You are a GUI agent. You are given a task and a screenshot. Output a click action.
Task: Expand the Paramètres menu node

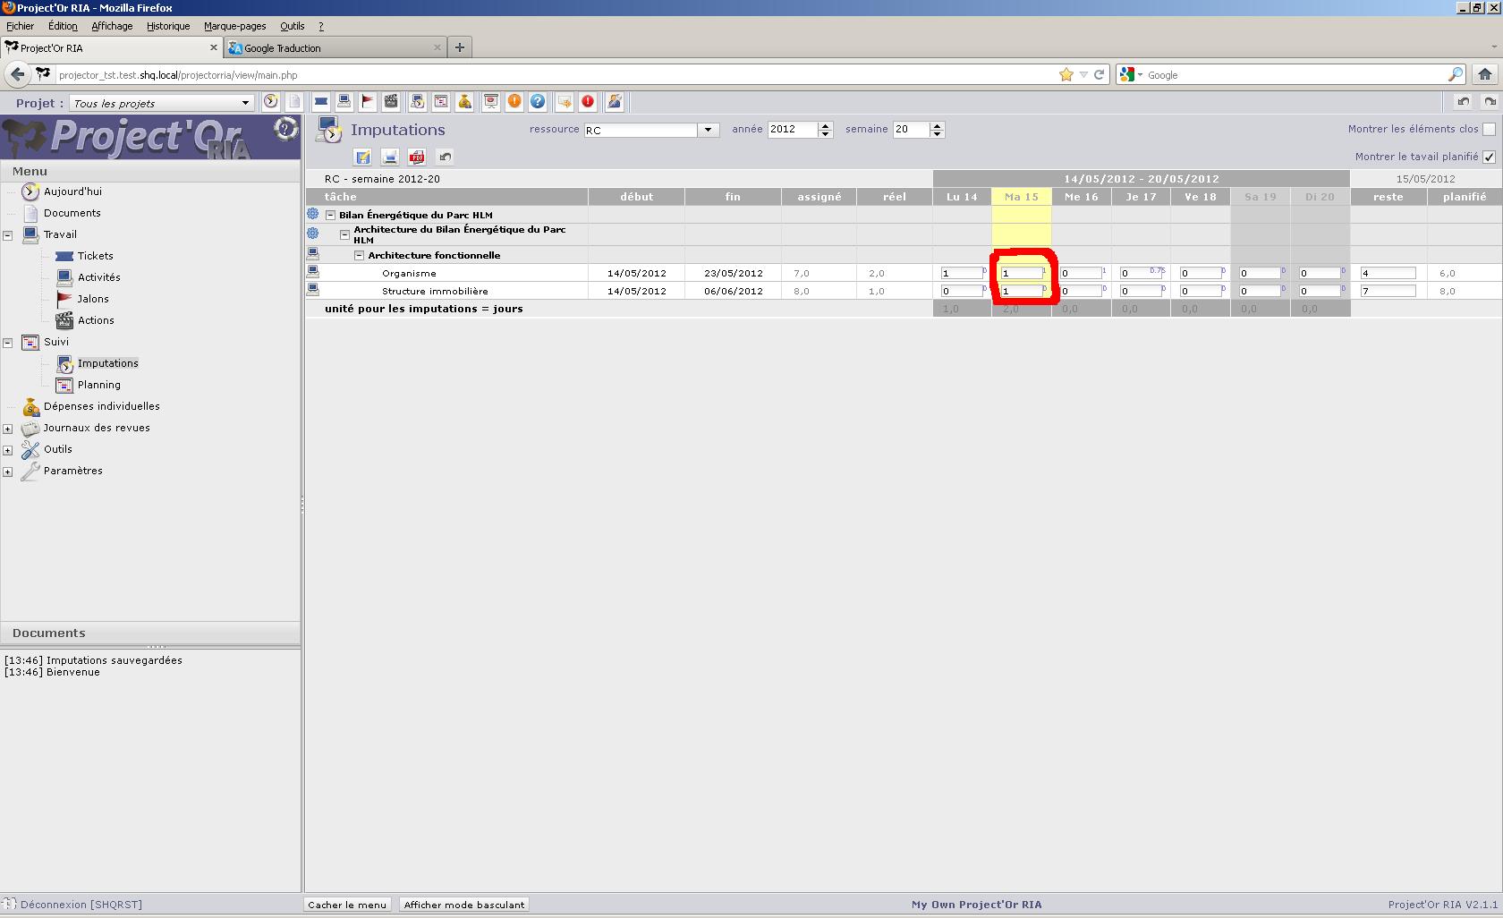[x=8, y=472]
